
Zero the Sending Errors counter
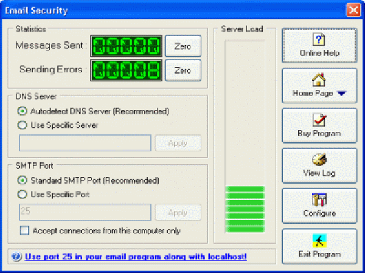[x=183, y=70]
